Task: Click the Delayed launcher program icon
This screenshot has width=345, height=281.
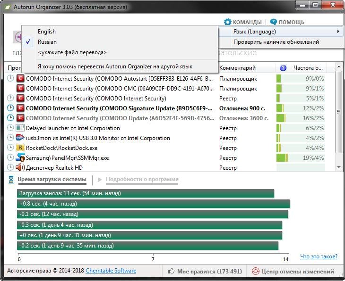Action: pos(20,128)
